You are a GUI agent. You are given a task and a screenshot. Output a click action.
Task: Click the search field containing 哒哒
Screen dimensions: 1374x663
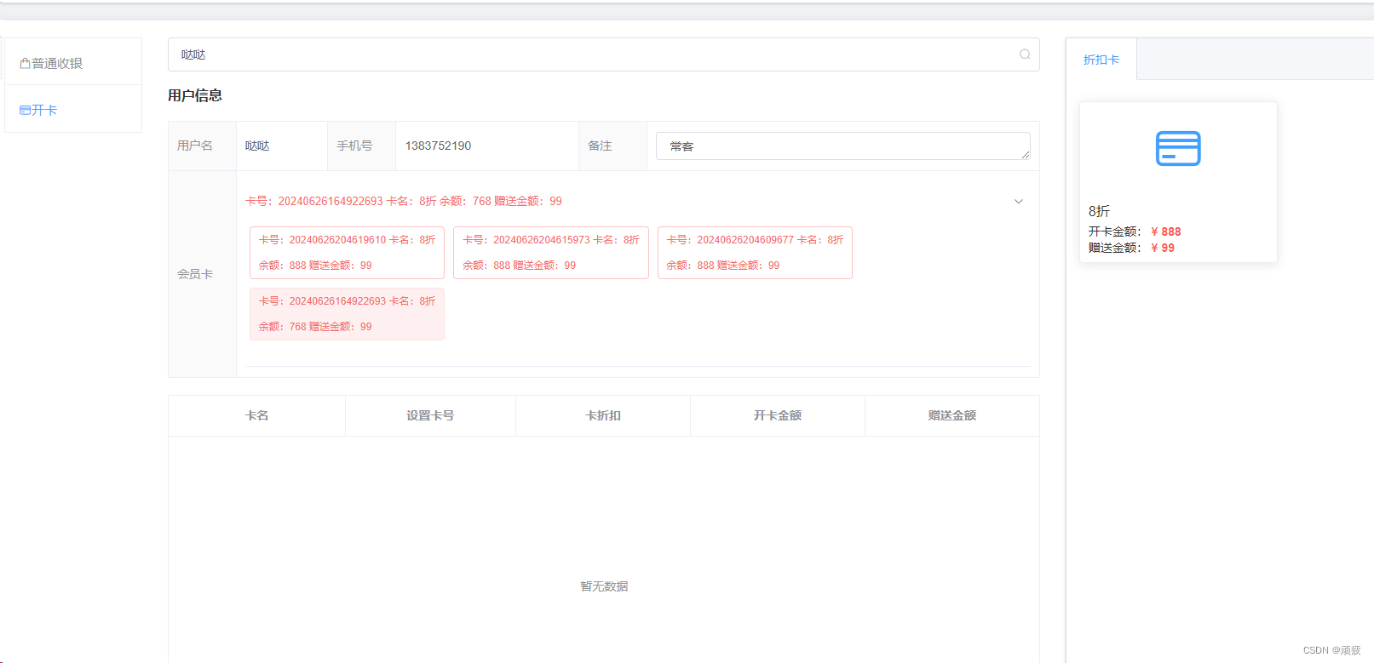(603, 54)
